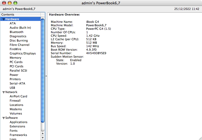Collapse the Hardware disclosure triangle
The width and height of the screenshot is (202, 140).
4,19
